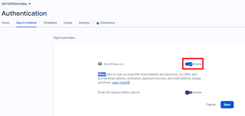
Task: Go to the Usage tab
Action: tap(68, 23)
